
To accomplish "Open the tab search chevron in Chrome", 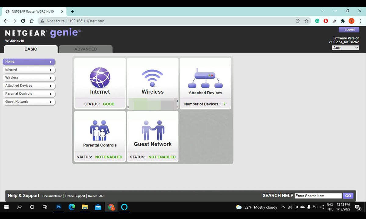I will coord(323,11).
